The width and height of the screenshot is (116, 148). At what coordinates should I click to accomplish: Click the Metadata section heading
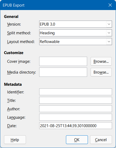coord(13,84)
